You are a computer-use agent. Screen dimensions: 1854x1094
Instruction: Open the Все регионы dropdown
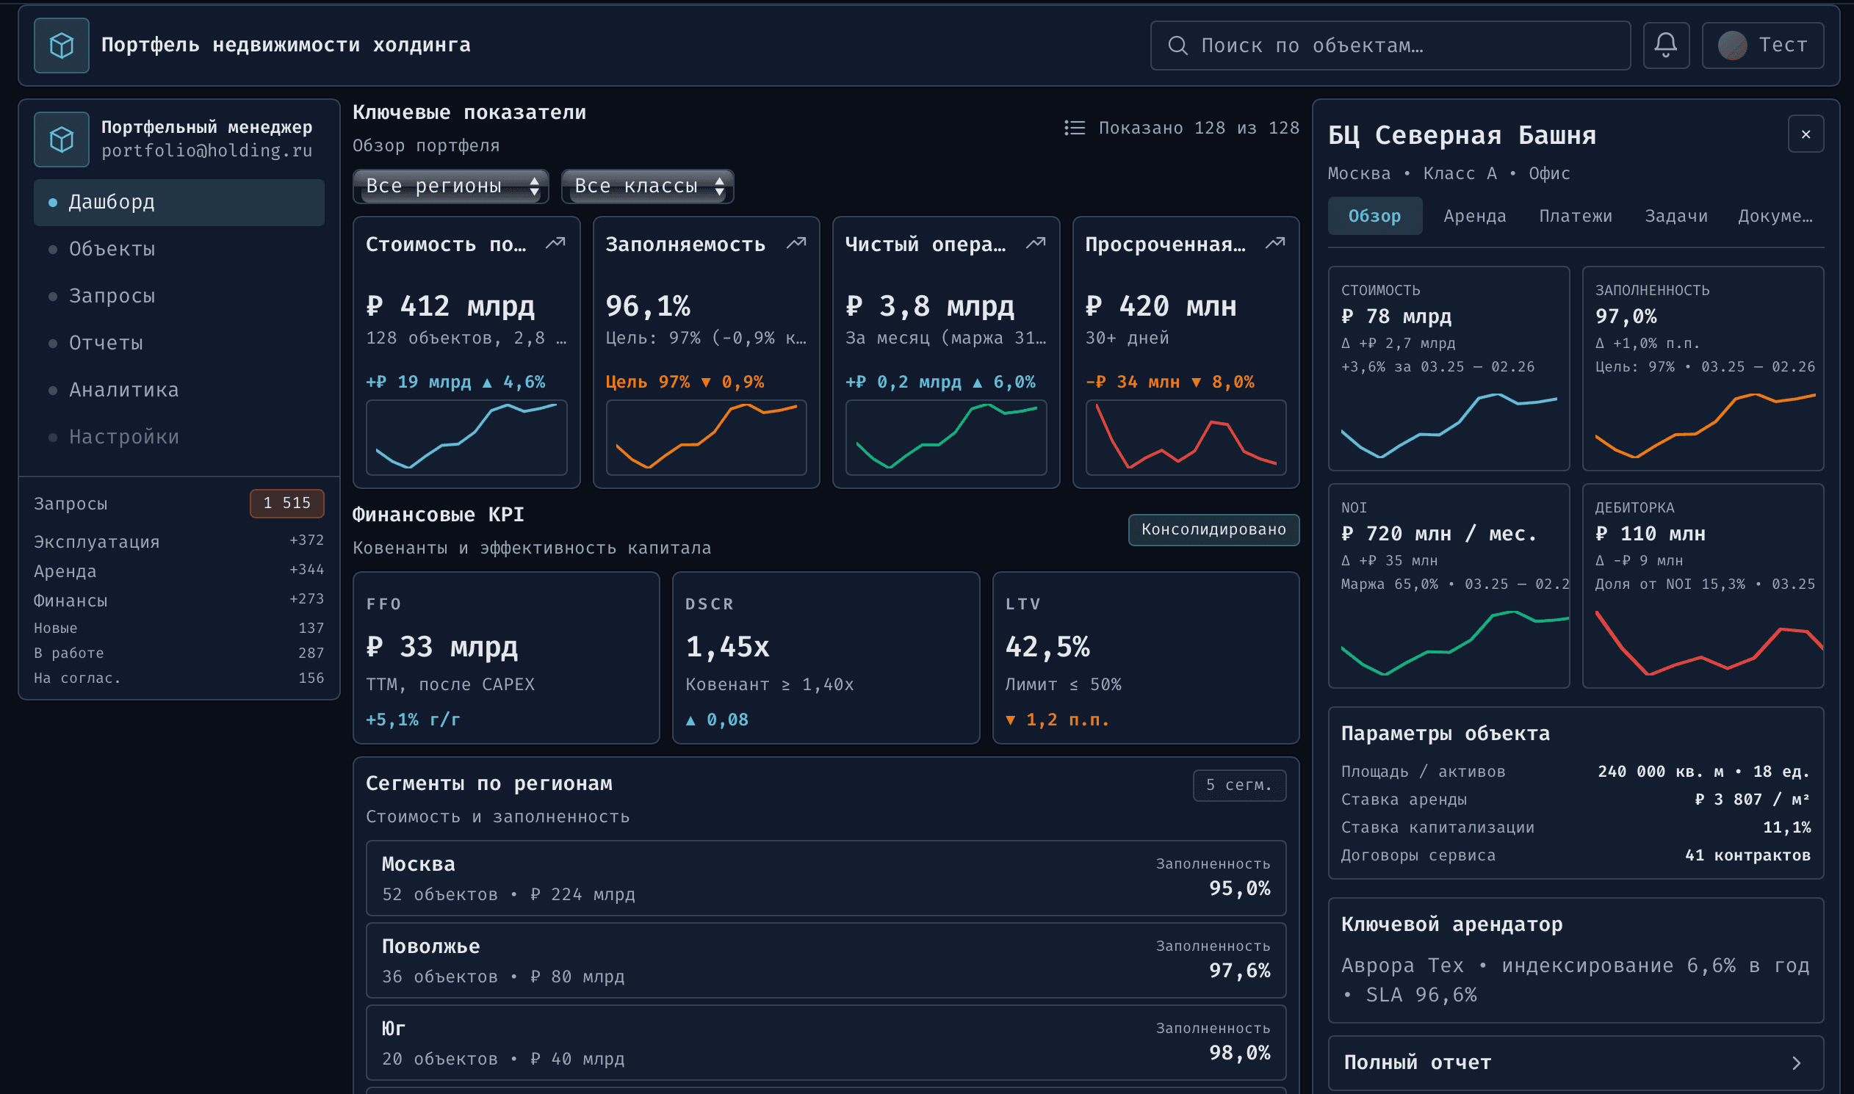pos(450,186)
